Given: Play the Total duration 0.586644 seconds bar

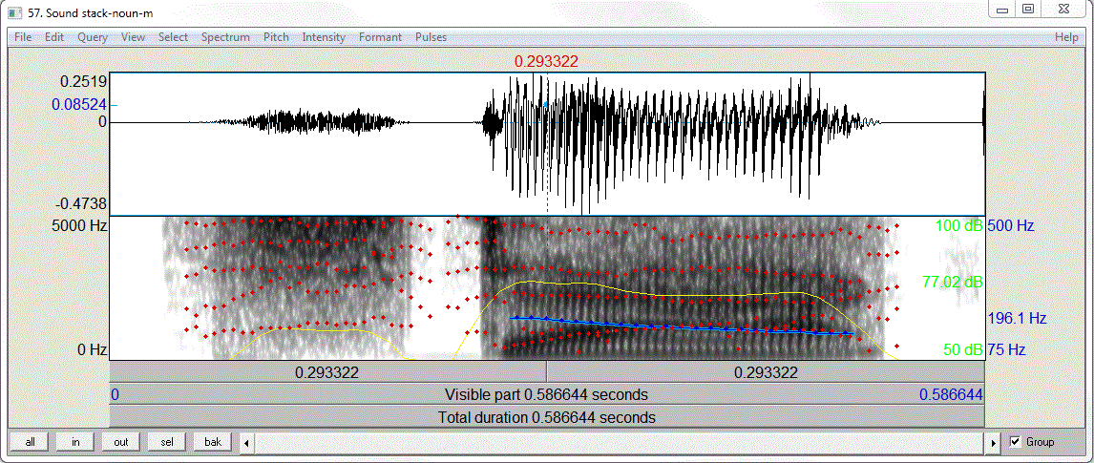Looking at the screenshot, I should tap(547, 418).
